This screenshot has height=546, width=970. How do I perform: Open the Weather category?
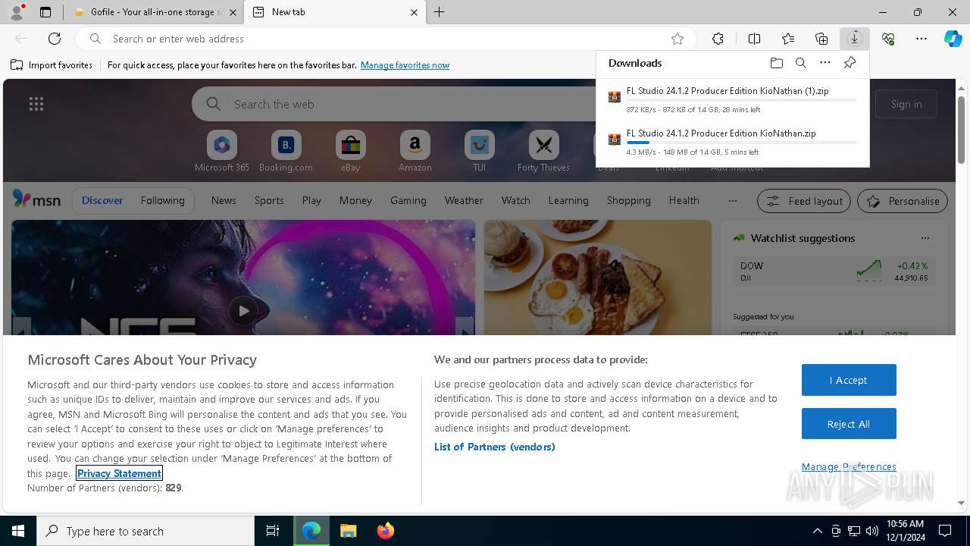pyautogui.click(x=464, y=200)
